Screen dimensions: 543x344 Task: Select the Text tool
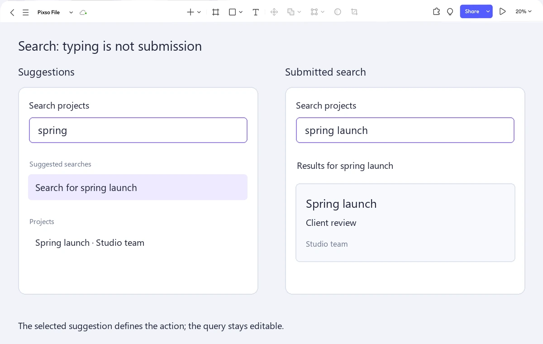click(x=256, y=12)
